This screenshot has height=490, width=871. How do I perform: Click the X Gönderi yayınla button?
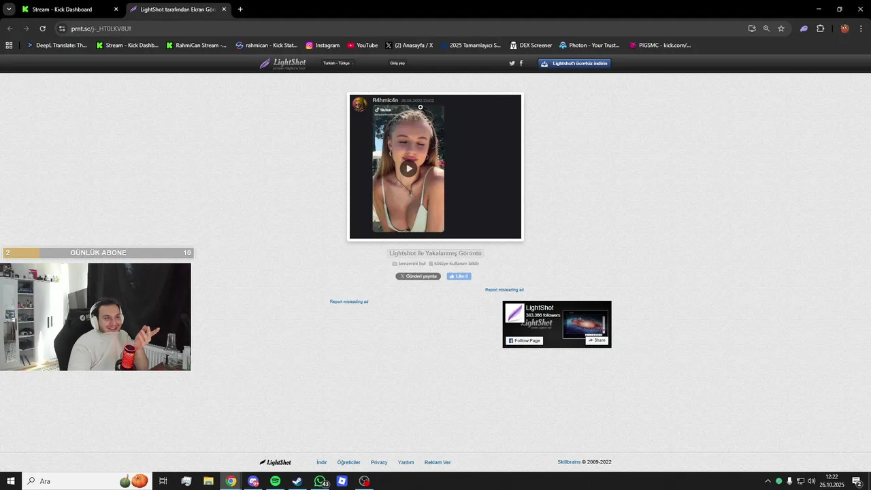click(x=418, y=276)
